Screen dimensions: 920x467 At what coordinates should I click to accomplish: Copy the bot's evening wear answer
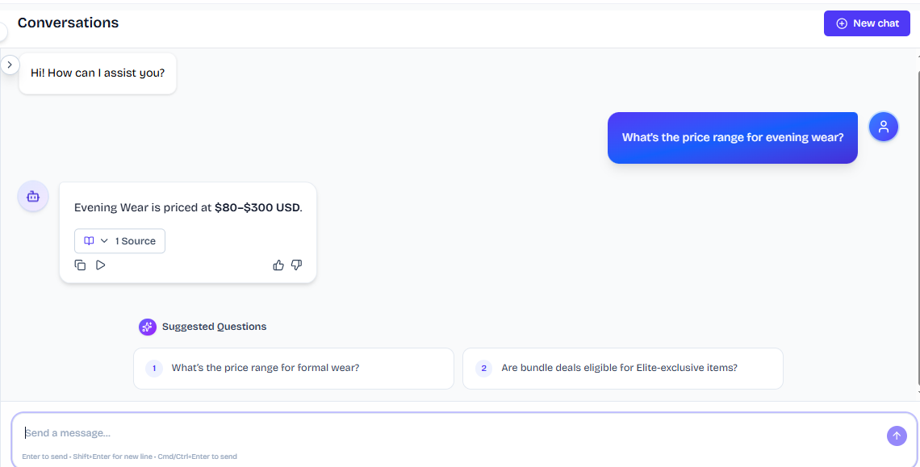pyautogui.click(x=80, y=265)
